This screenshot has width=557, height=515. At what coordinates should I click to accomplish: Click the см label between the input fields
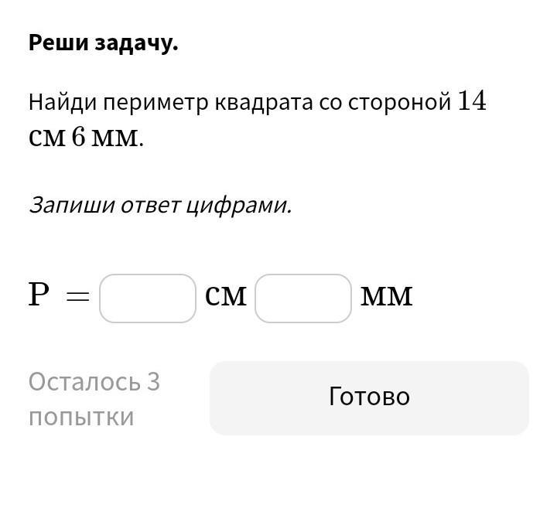click(226, 296)
